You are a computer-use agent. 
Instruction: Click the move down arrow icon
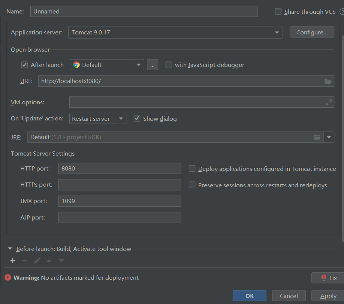click(x=61, y=261)
